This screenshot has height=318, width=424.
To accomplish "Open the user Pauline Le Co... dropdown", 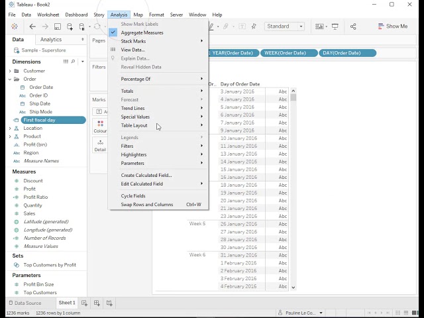I will tap(321, 313).
